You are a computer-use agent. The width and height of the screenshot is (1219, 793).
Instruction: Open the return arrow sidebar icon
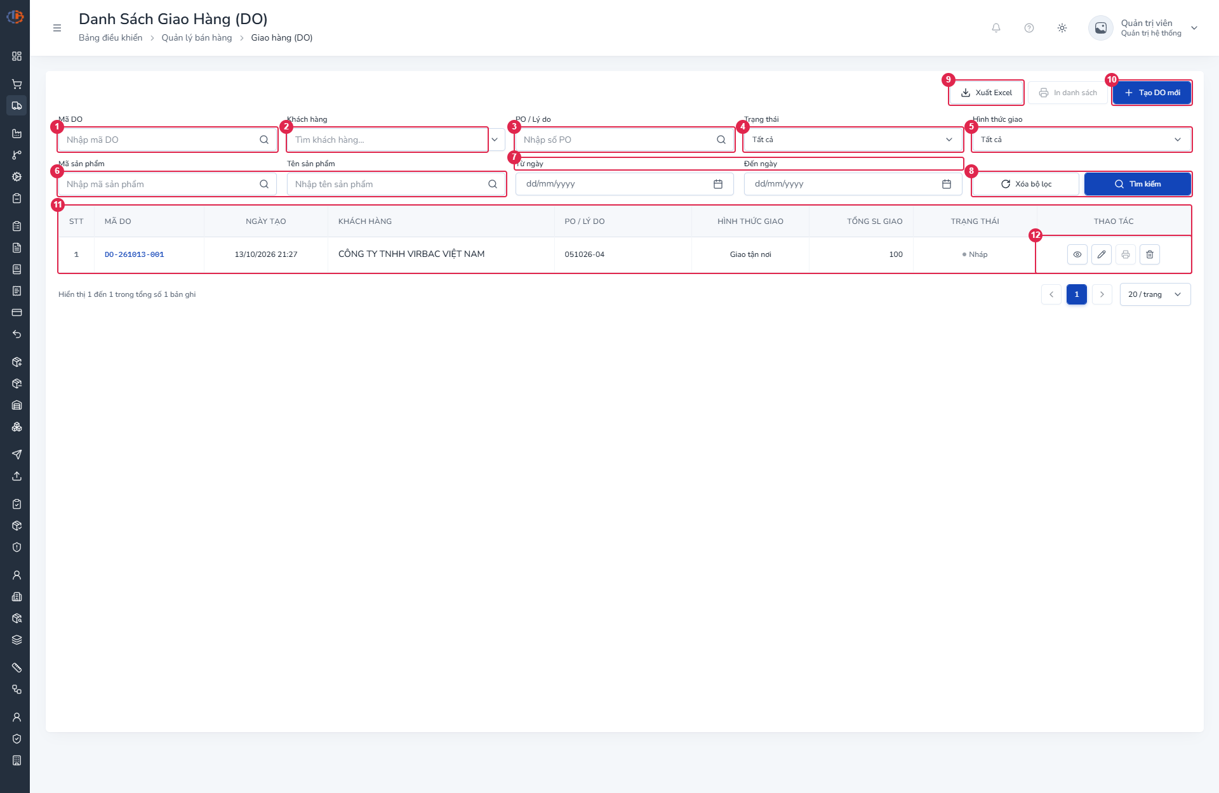[17, 334]
